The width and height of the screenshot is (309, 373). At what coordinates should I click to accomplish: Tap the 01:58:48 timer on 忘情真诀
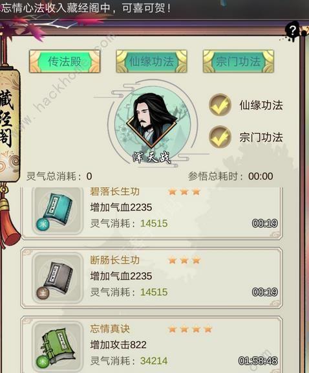tap(258, 361)
